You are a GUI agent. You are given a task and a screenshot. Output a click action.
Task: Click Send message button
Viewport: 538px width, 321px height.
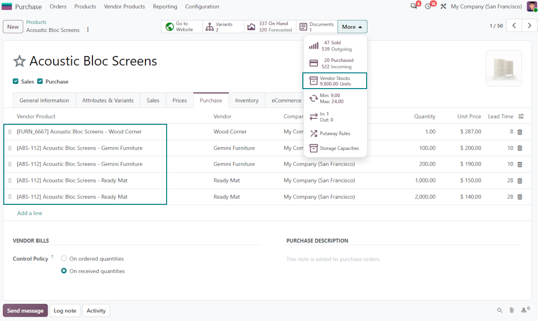[25, 311]
